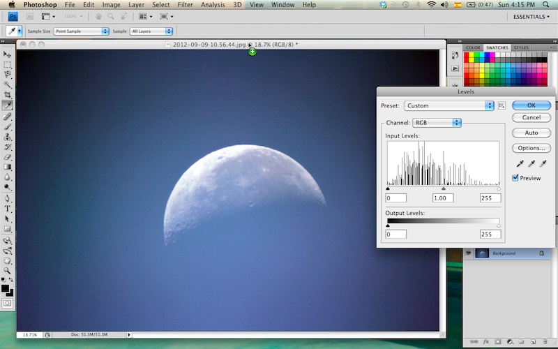Select the Type tool in toolbox

(8, 209)
